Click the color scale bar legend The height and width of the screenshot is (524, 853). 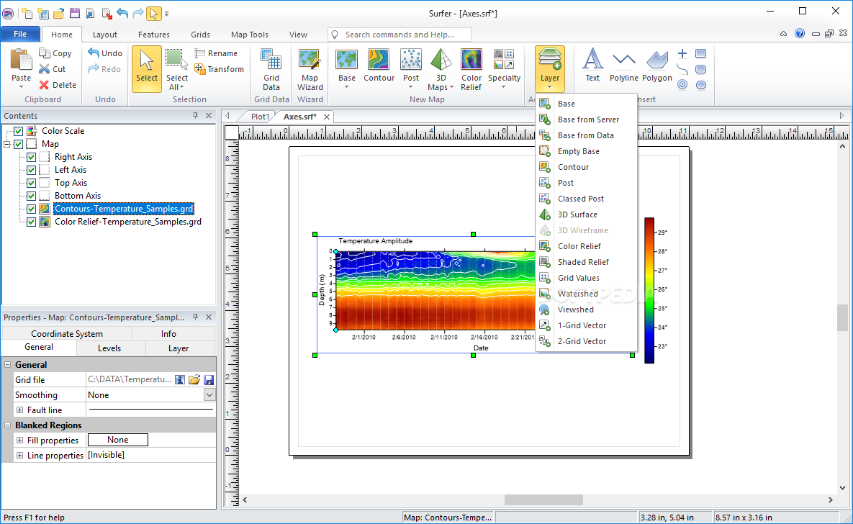[649, 291]
